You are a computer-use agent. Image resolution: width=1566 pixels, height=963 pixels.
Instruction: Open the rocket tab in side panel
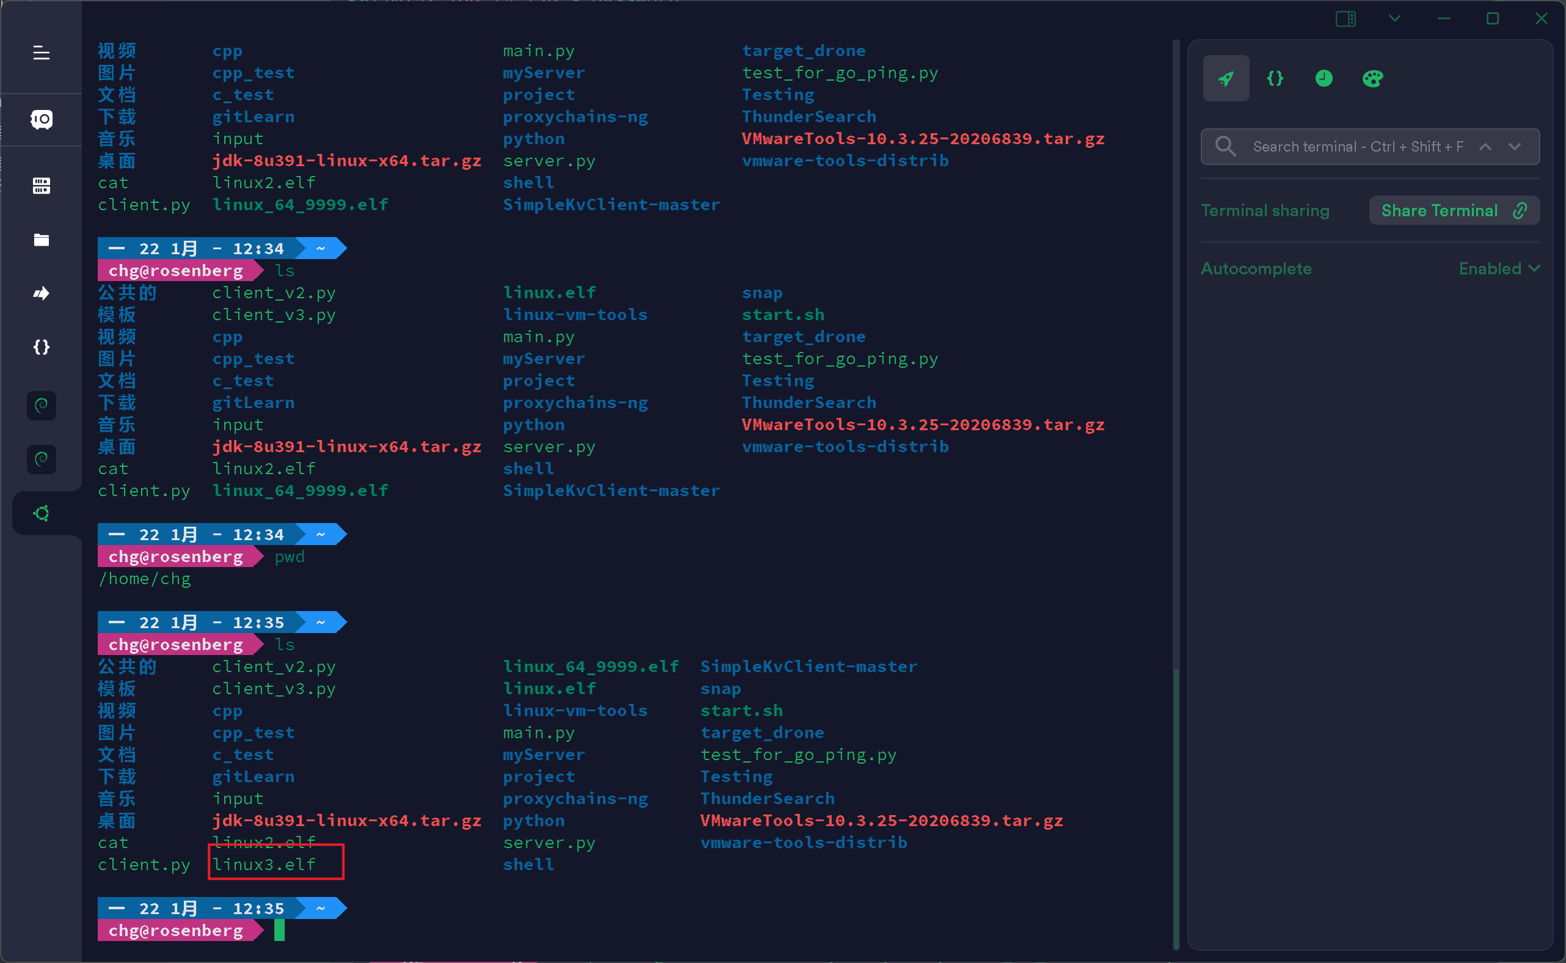(x=1225, y=78)
